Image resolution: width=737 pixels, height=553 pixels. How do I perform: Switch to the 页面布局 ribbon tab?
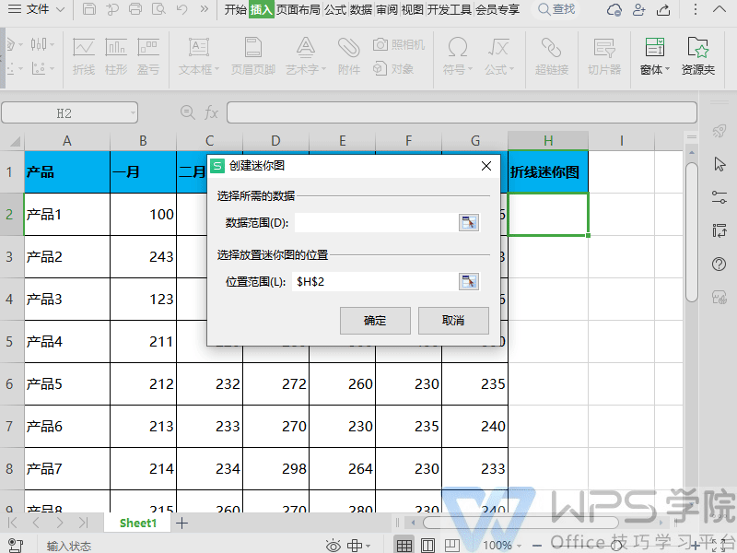point(298,9)
